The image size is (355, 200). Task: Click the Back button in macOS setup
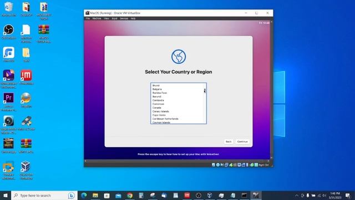229,142
